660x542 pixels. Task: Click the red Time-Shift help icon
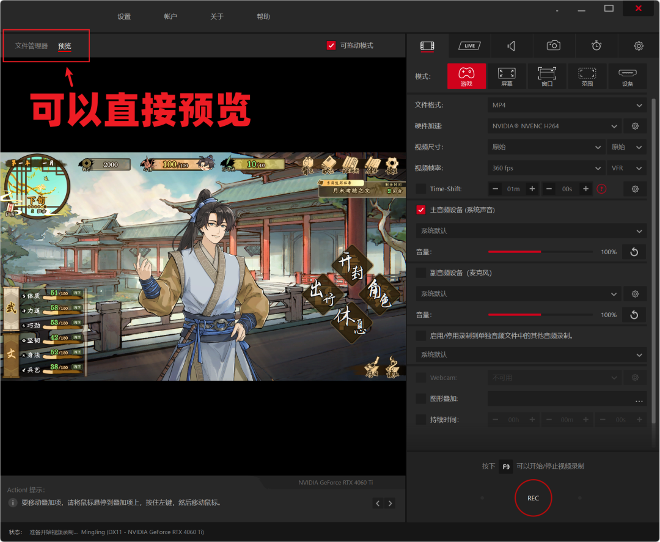(601, 189)
